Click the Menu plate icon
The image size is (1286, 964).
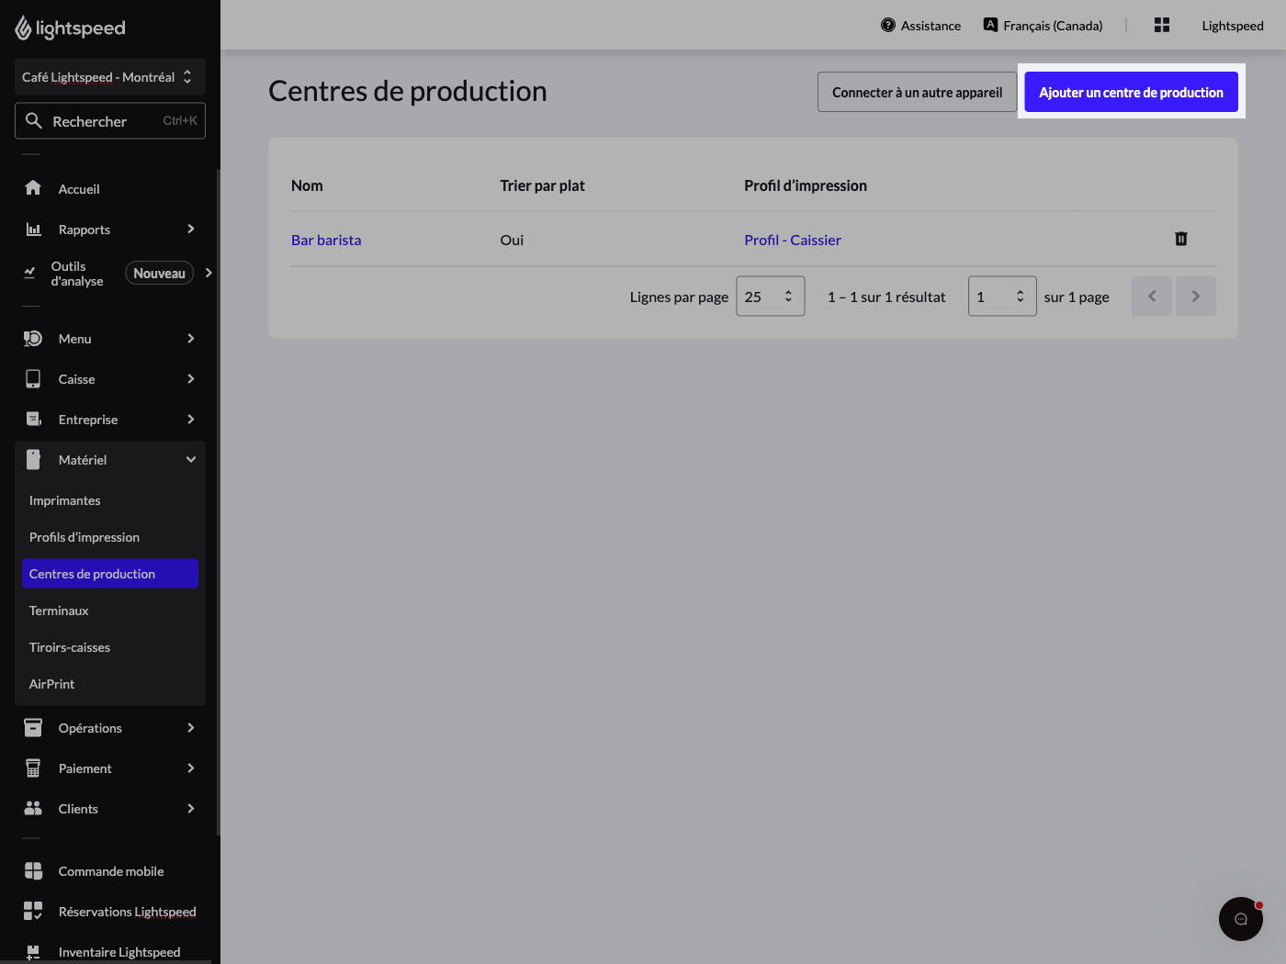(x=33, y=339)
